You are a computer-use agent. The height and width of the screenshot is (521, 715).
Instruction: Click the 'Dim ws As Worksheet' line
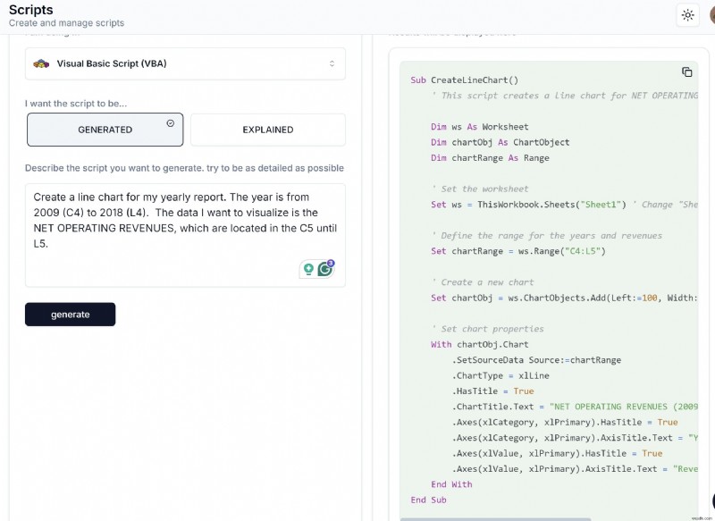[x=480, y=127]
